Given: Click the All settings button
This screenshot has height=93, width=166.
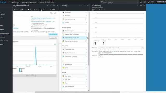Looking at the screenshot, I should coord(53,34).
